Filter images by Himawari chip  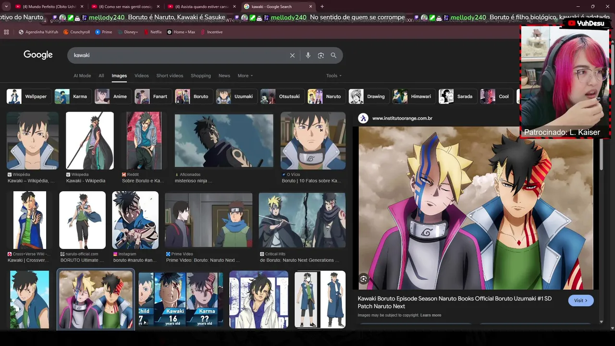click(414, 97)
